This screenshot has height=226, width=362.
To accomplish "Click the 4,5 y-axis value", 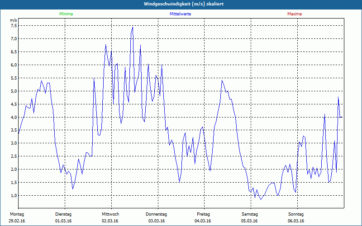I will click(14, 104).
